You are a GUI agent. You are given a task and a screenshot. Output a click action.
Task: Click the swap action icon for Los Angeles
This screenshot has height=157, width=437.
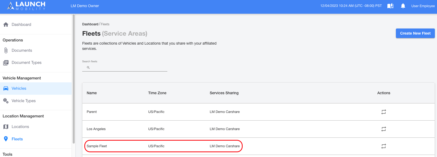tap(384, 129)
